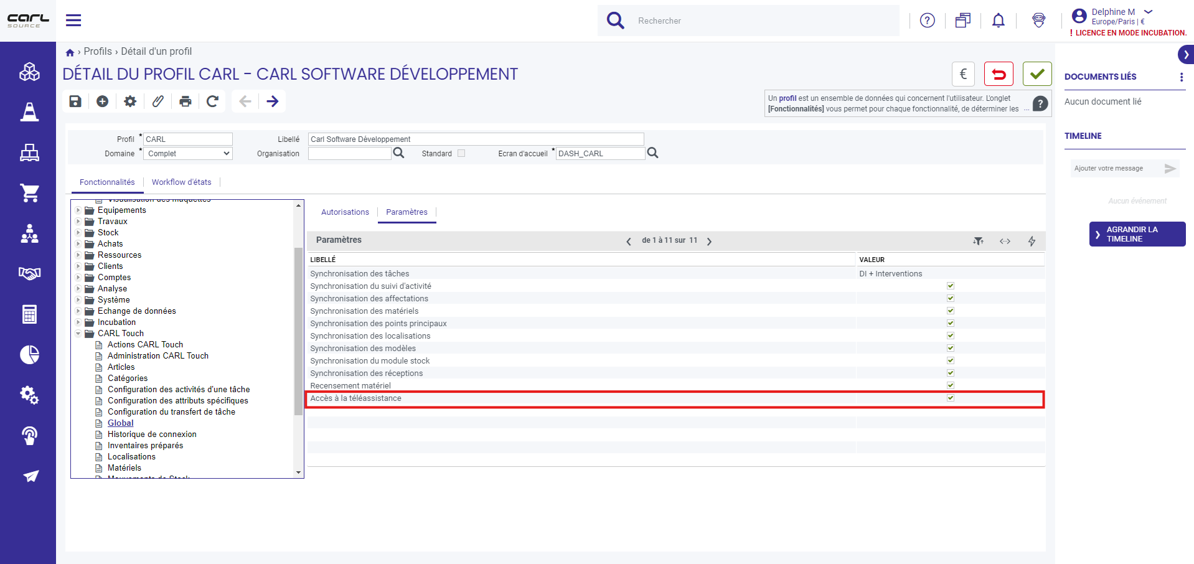
Task: Go to next parameters page arrow
Action: [709, 242]
